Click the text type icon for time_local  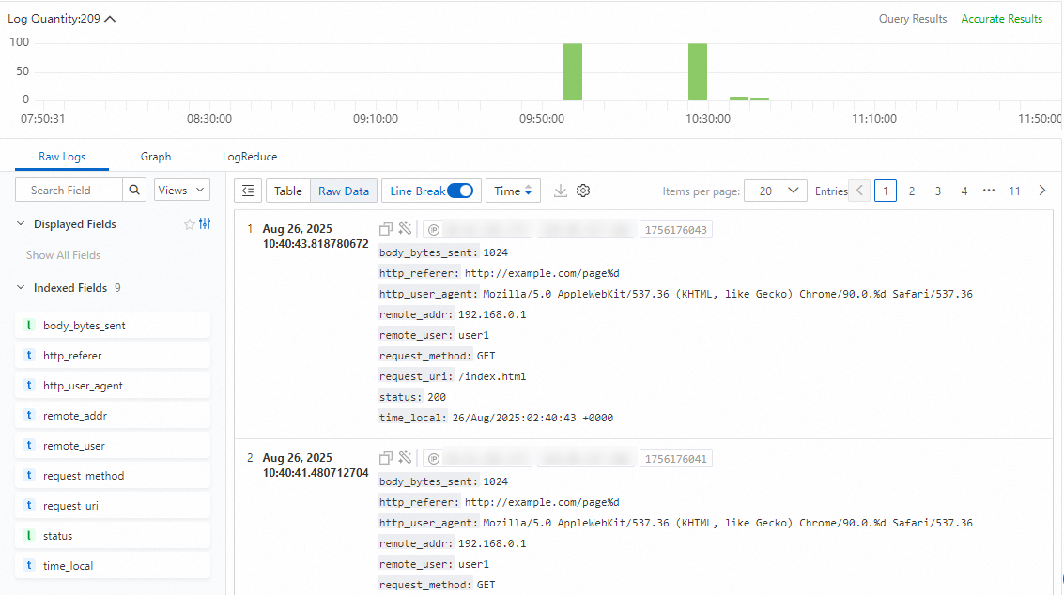[x=29, y=565]
